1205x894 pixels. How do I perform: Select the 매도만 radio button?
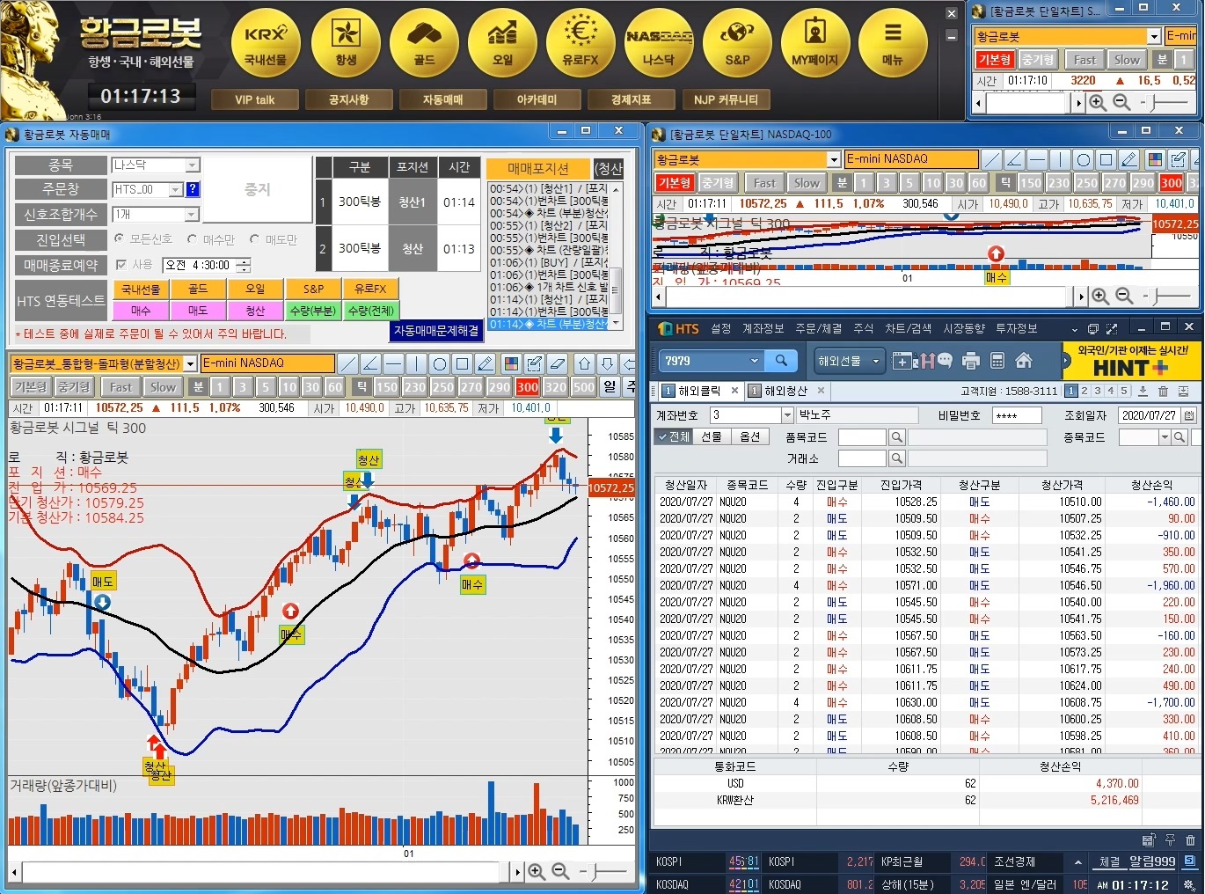[254, 238]
